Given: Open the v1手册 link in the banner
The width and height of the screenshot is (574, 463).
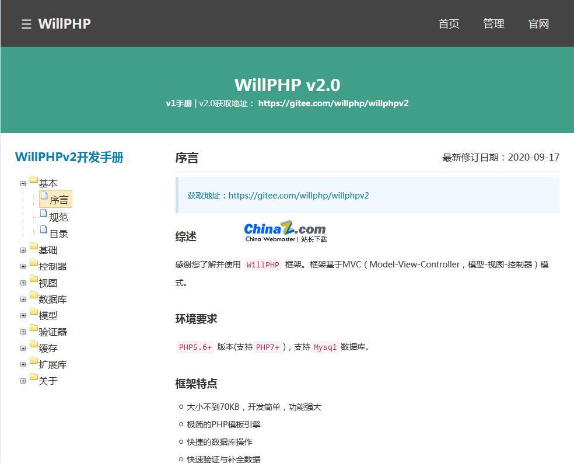Looking at the screenshot, I should tap(179, 103).
